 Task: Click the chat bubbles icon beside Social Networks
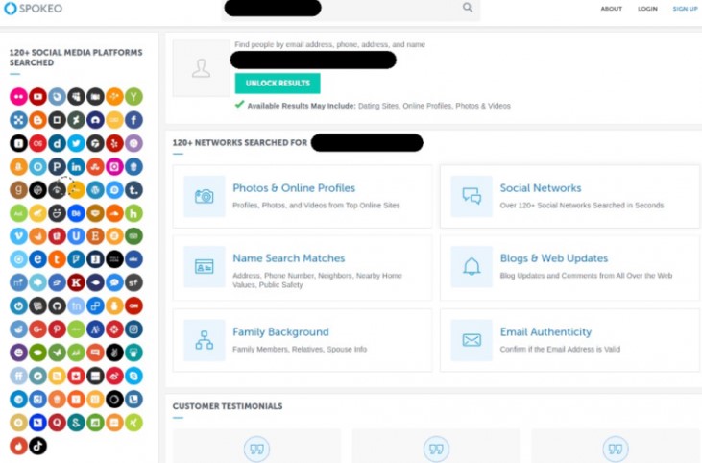pyautogui.click(x=472, y=197)
